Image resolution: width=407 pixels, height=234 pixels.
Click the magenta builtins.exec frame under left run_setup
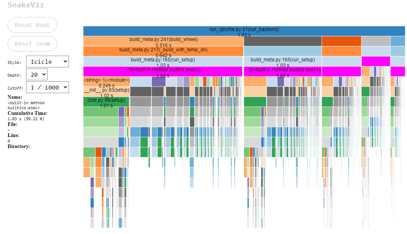[x=163, y=70]
